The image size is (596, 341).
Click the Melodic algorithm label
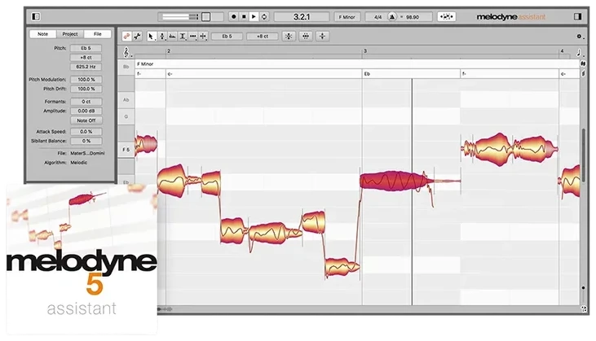tap(79, 163)
